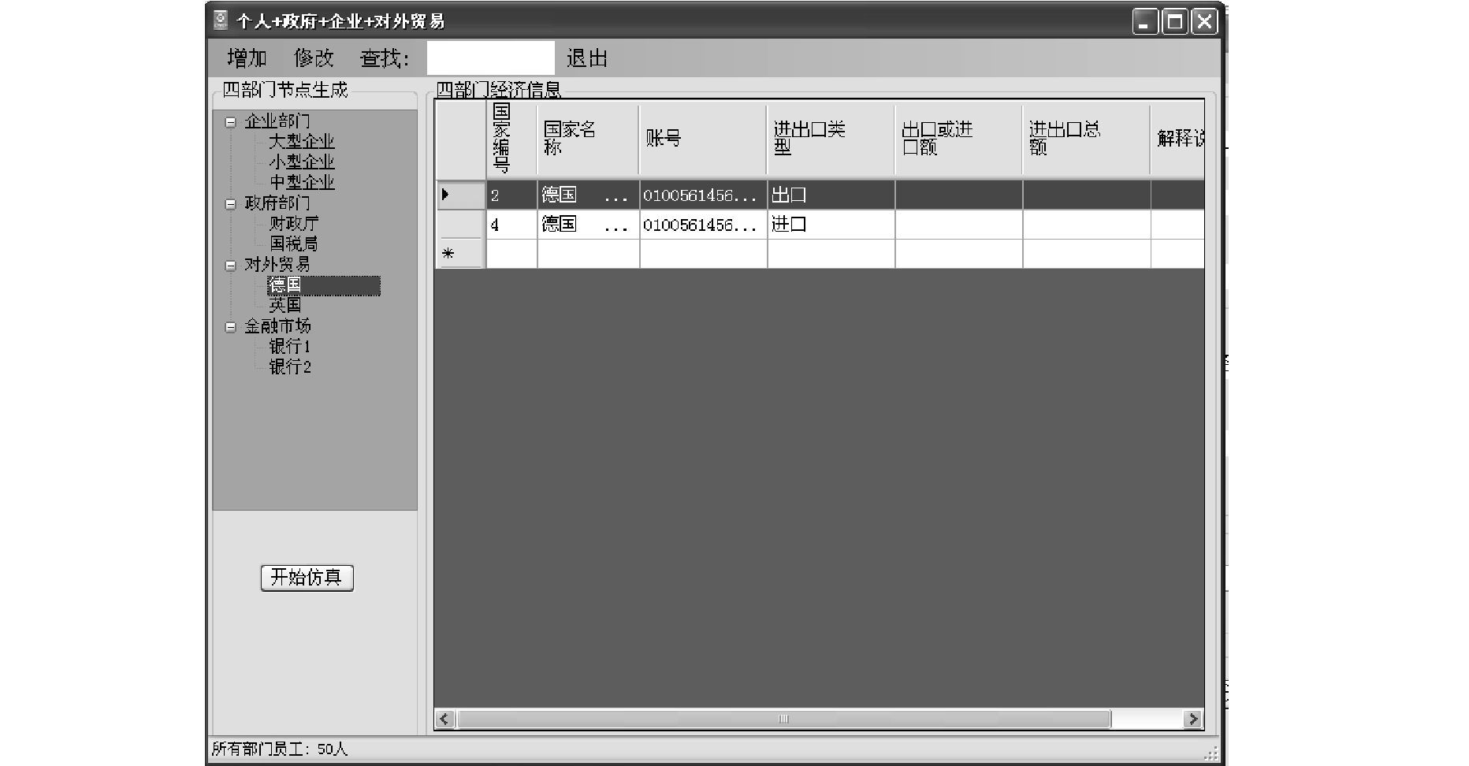Open the 修改 menu item

[x=314, y=58]
